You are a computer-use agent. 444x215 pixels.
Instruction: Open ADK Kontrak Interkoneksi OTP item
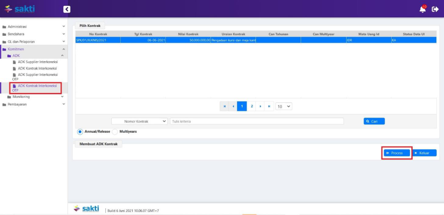pyautogui.click(x=37, y=88)
